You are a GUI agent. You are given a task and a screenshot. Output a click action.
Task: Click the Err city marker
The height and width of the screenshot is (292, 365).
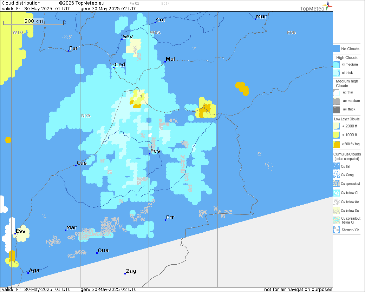click(x=165, y=220)
